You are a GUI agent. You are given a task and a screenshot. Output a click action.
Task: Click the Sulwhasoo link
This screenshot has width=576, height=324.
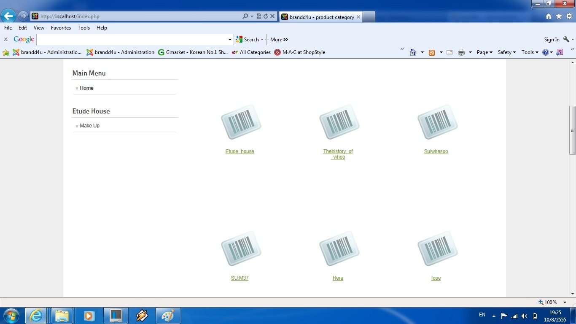(436, 151)
